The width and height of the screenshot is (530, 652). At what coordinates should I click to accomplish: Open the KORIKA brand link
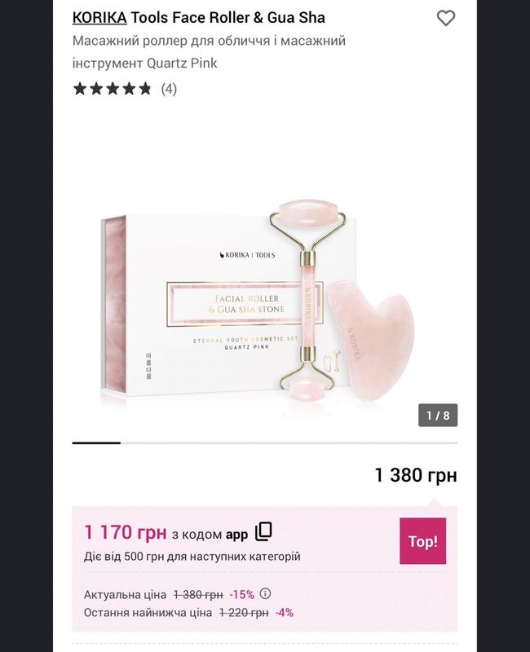coord(99,18)
